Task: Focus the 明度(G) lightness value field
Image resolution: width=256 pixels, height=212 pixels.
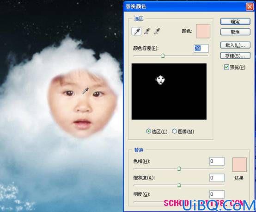Action: 217,194
